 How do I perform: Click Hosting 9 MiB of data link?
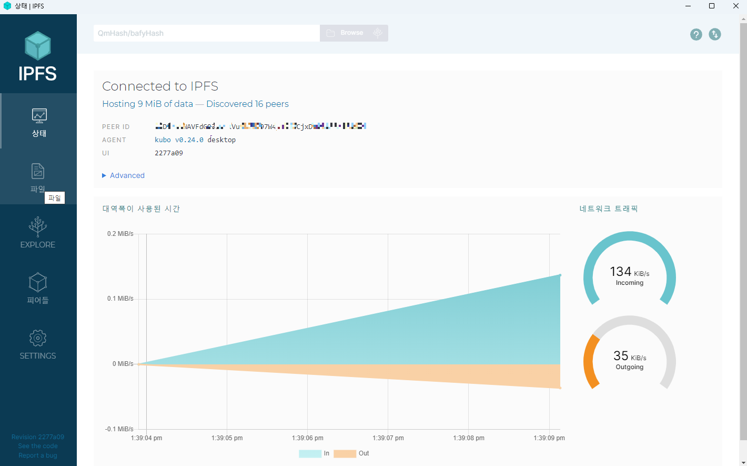[147, 104]
